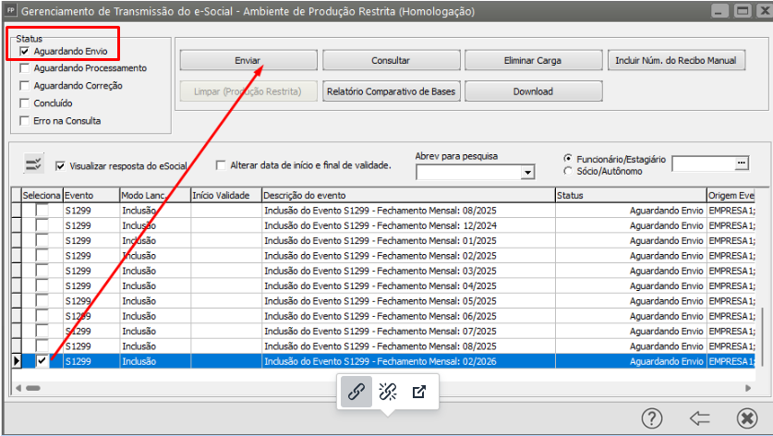773x436 pixels.
Task: Click the Status column header
Action: [x=628, y=196]
